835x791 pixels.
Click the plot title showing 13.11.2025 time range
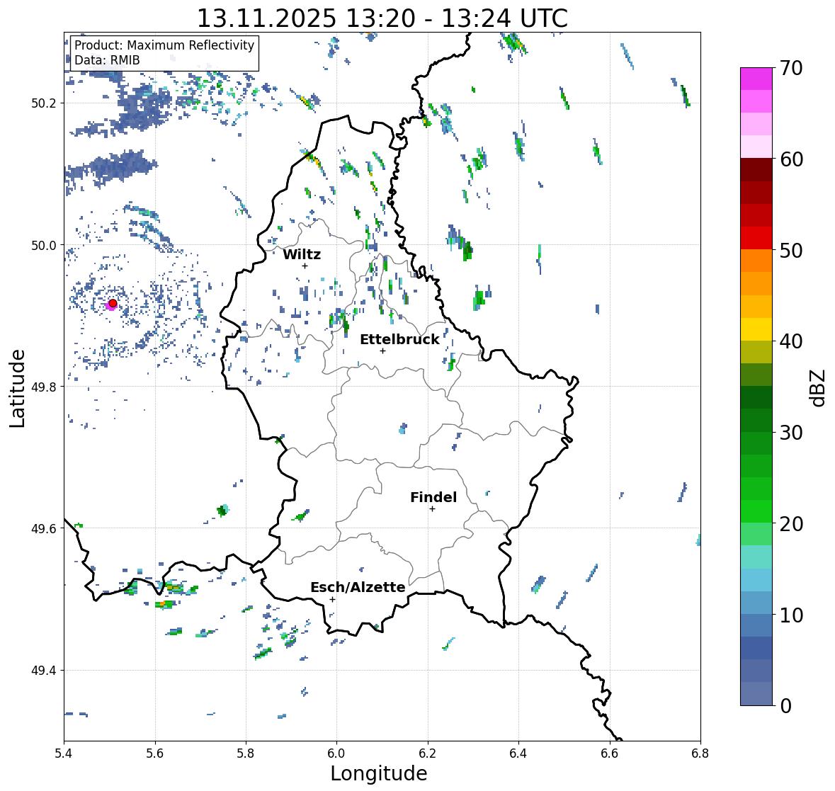pyautogui.click(x=382, y=18)
